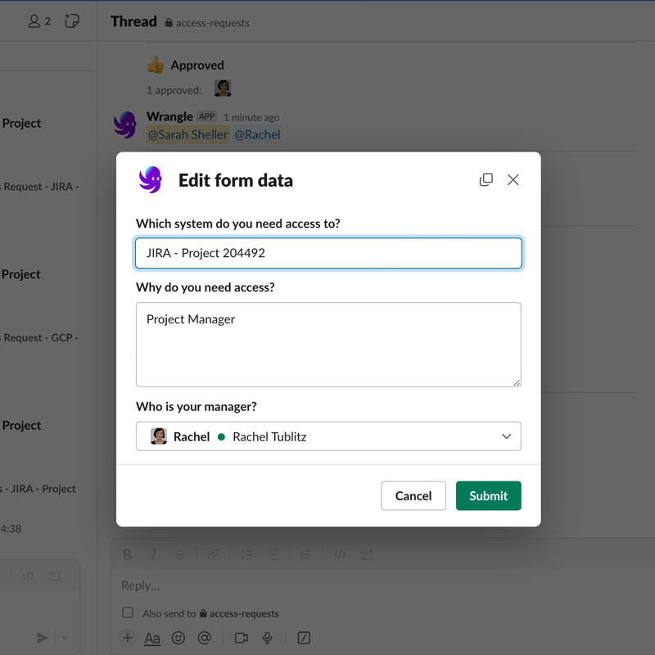Image resolution: width=655 pixels, height=655 pixels.
Task: Click the access-requests channel name in thread header
Action: 212,23
